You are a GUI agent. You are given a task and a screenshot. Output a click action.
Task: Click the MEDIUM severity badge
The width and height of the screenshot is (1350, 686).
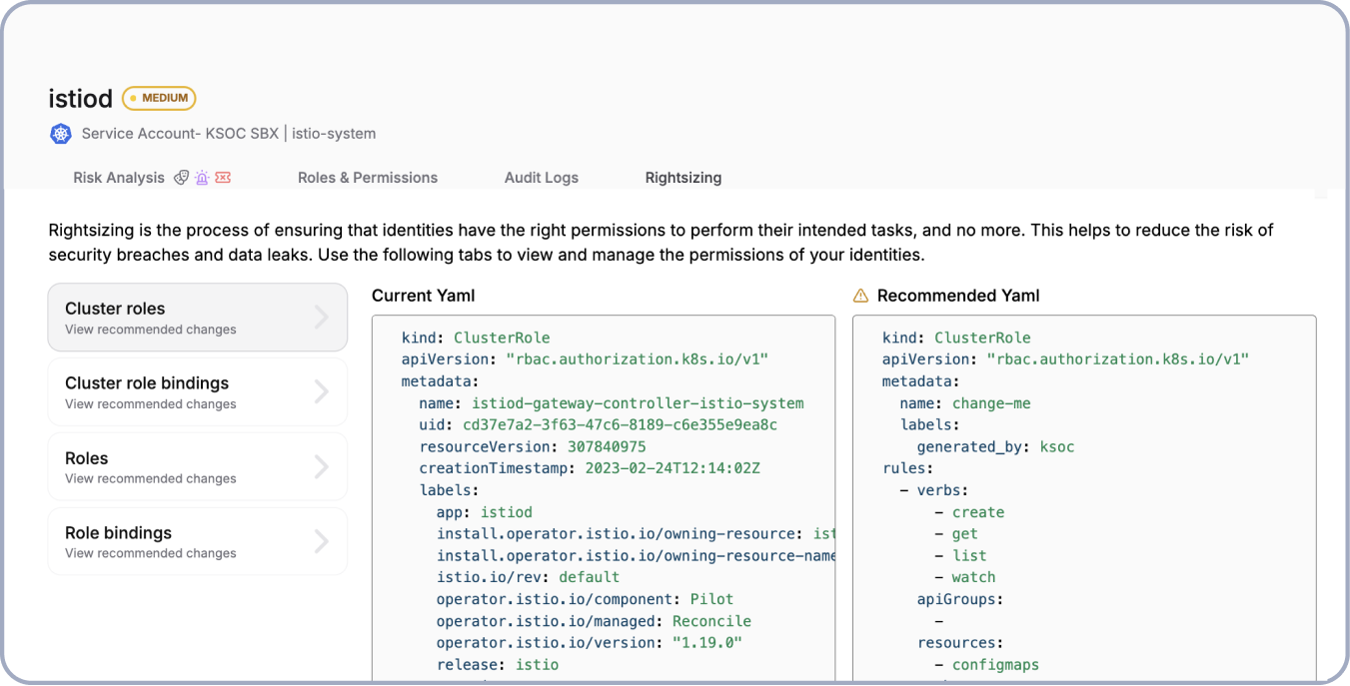pyautogui.click(x=159, y=98)
